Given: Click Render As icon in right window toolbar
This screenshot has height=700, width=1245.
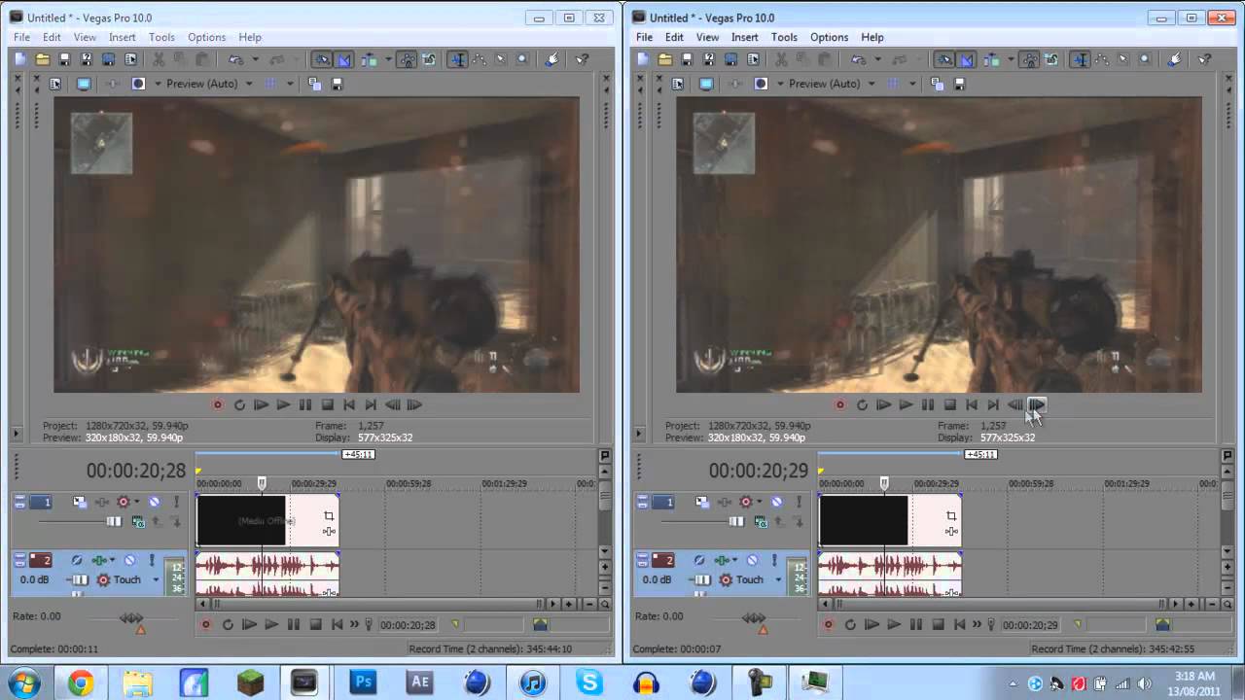Looking at the screenshot, I should click(x=730, y=59).
